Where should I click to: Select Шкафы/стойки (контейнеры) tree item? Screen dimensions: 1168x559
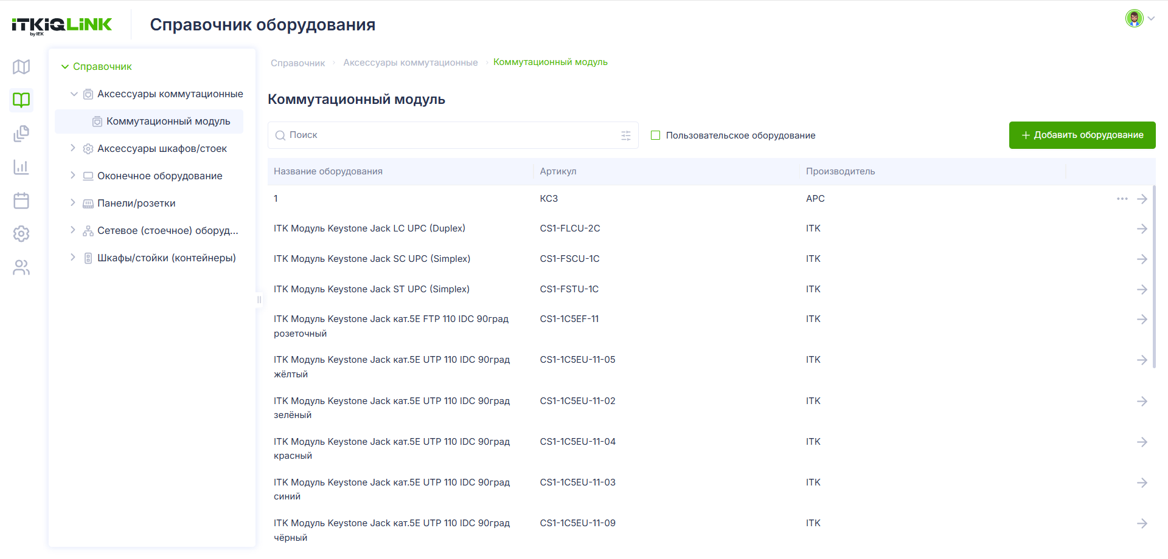click(x=167, y=258)
